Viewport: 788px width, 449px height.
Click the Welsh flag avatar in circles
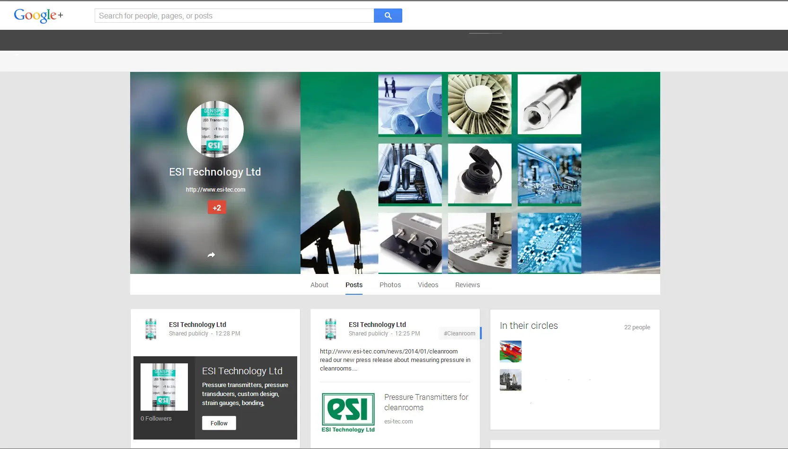tap(510, 352)
